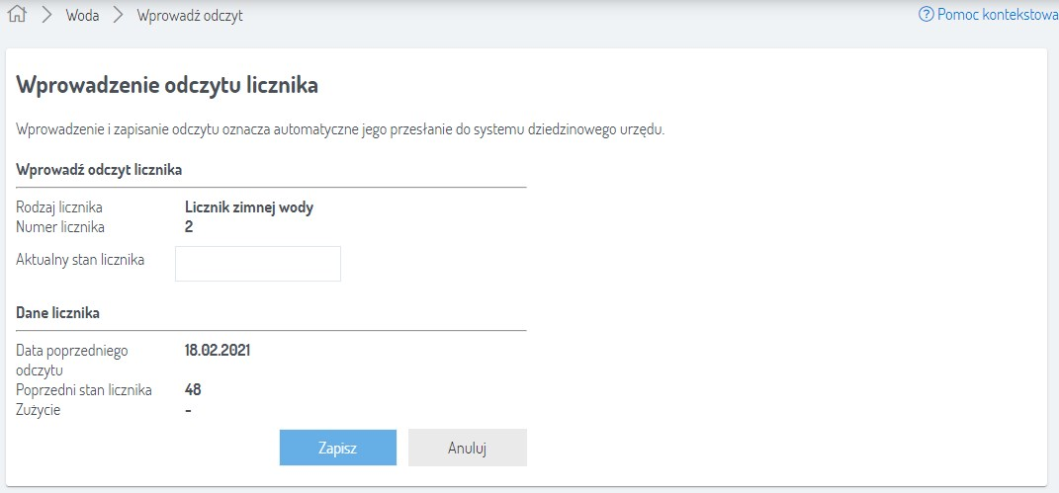Save the reading with the Zapisz button
The height and width of the screenshot is (493, 1059).
tap(337, 448)
